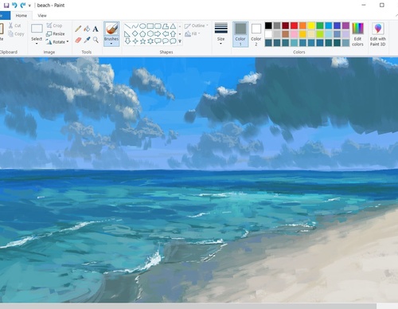Pick the white color swatch
Viewport: 398px width, 309px height.
[x=268, y=34]
